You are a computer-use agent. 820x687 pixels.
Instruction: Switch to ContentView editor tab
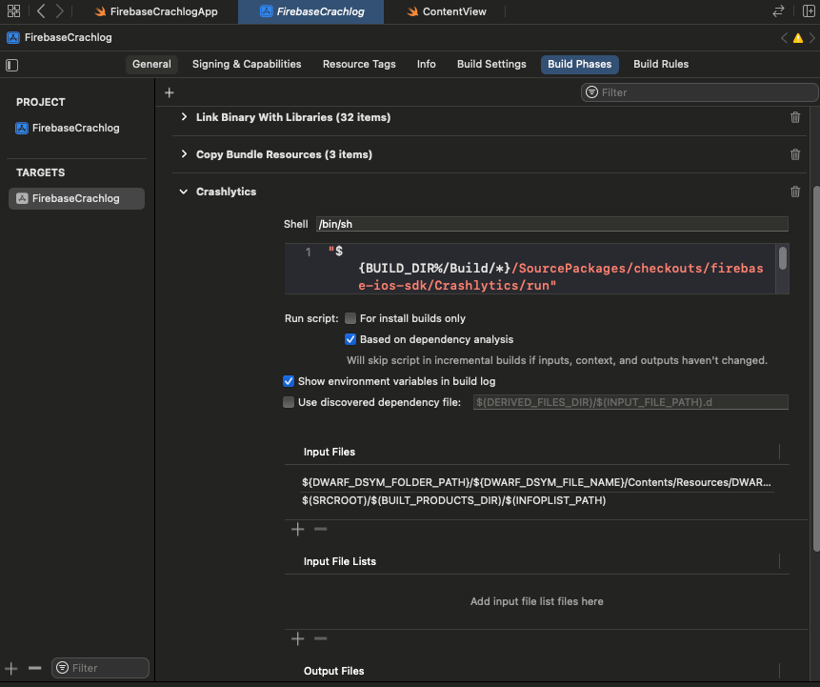click(x=447, y=11)
